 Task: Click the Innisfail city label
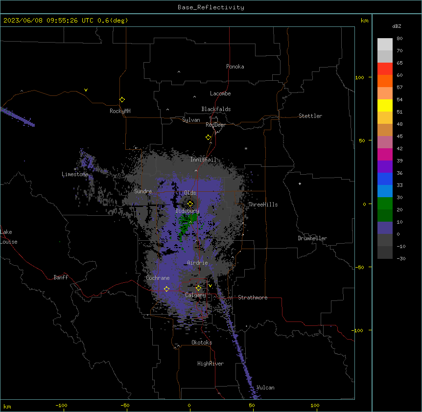pyautogui.click(x=203, y=160)
